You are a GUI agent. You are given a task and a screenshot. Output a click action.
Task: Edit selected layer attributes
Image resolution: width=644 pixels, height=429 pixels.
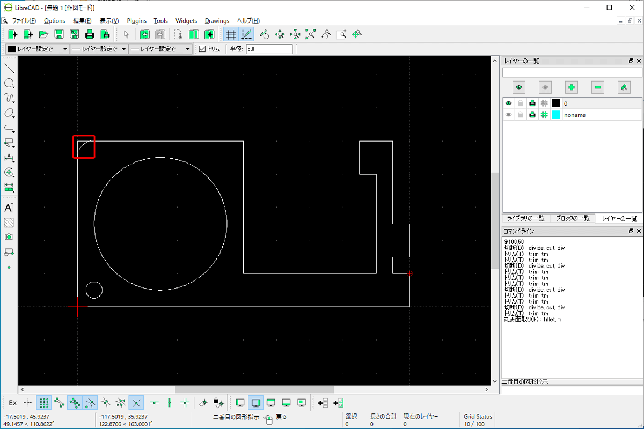tap(624, 87)
